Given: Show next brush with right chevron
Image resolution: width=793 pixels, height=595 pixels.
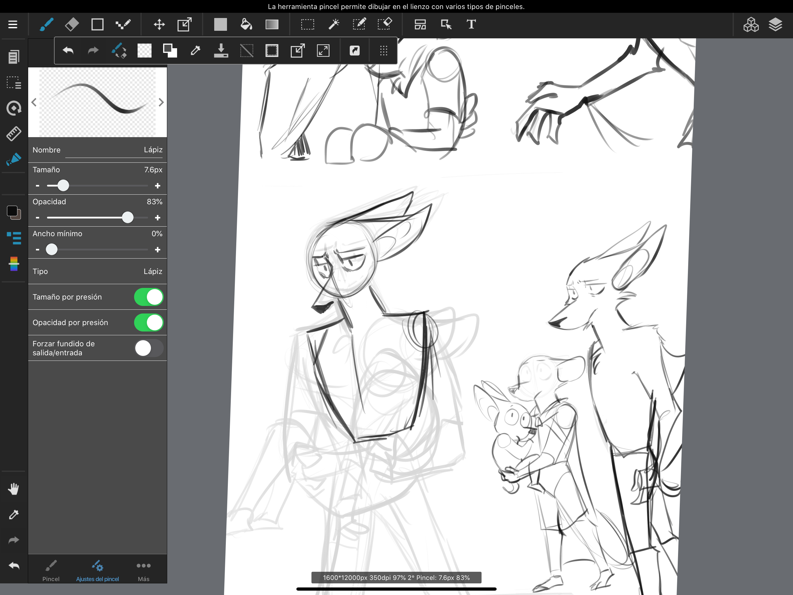Looking at the screenshot, I should point(161,103).
